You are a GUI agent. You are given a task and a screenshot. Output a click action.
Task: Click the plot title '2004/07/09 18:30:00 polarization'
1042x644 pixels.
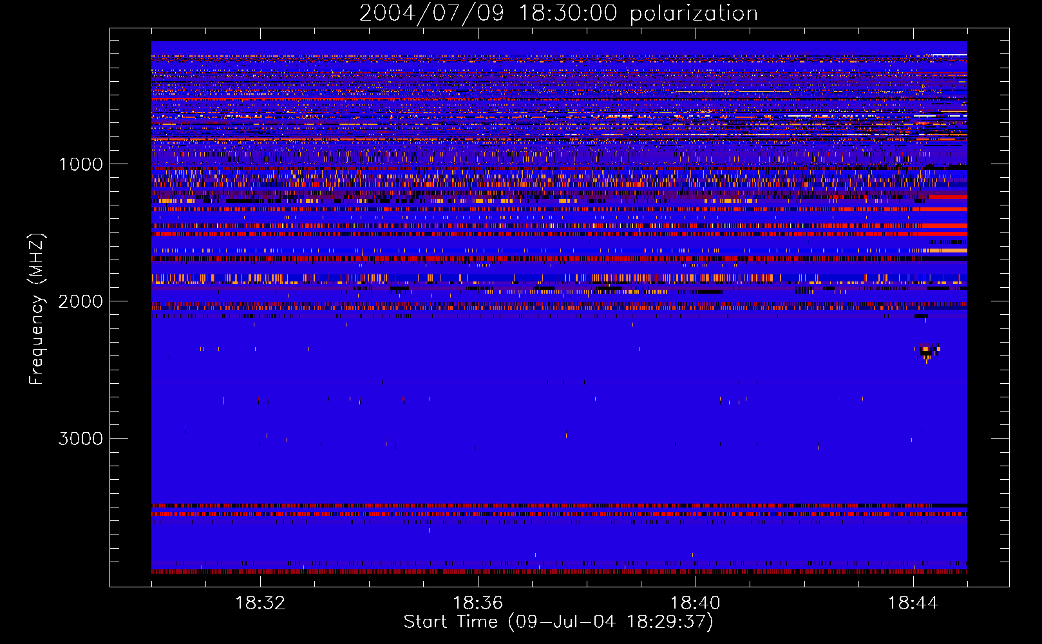point(558,13)
